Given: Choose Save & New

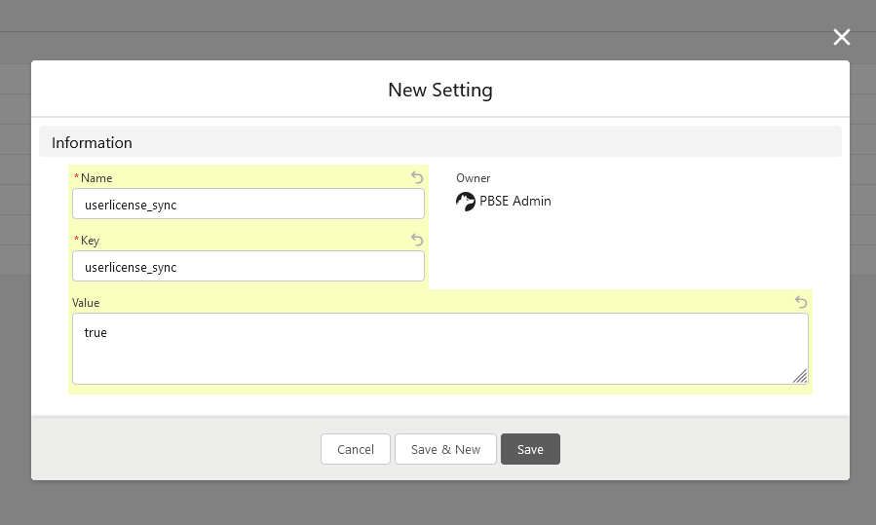Looking at the screenshot, I should (x=445, y=449).
